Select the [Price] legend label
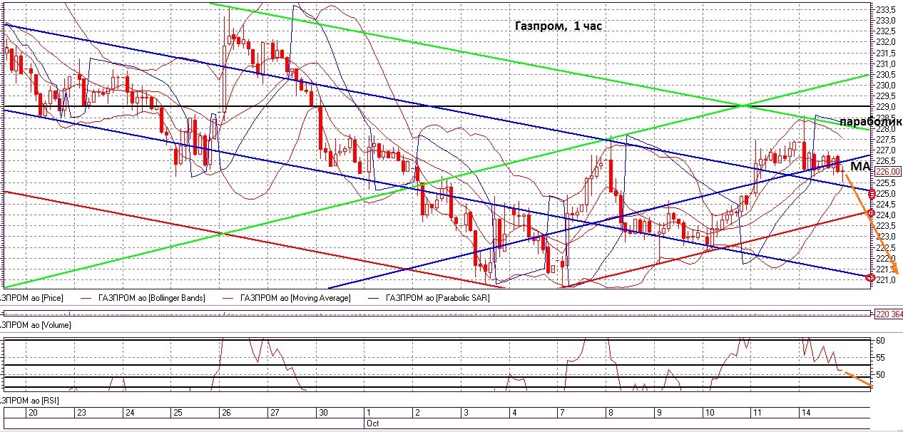This screenshot has height=432, width=903. (31, 298)
